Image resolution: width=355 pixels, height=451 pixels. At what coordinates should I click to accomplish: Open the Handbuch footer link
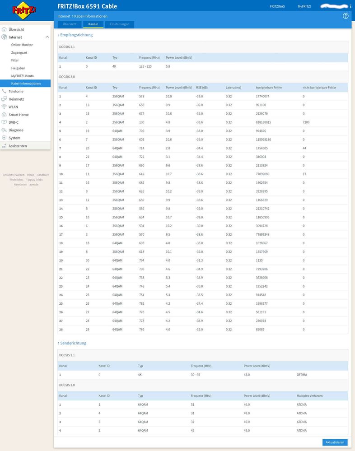43,175
